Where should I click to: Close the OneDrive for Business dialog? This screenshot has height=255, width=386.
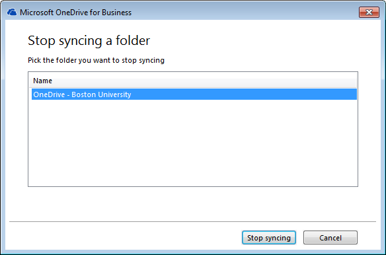point(369,13)
